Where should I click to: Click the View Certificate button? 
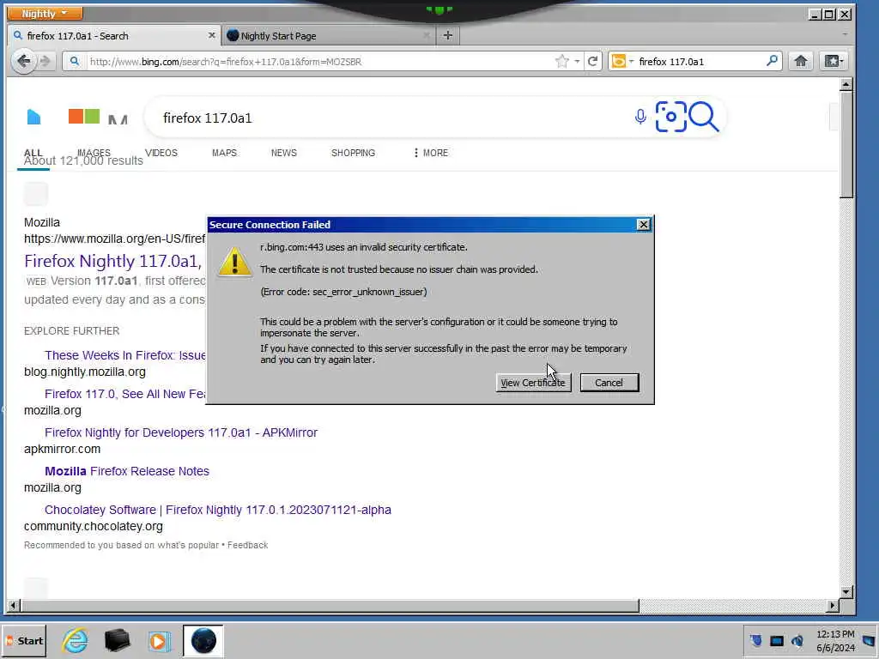[533, 383]
